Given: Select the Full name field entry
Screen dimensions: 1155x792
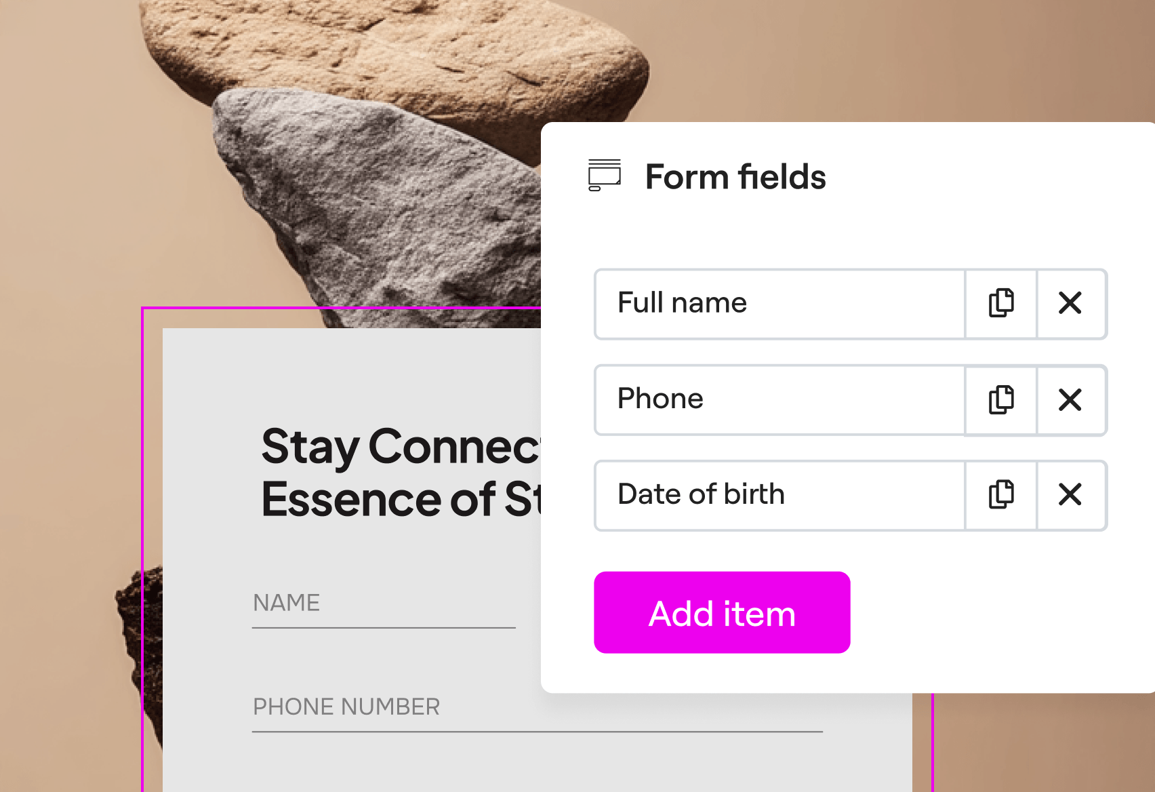Looking at the screenshot, I should pyautogui.click(x=779, y=303).
